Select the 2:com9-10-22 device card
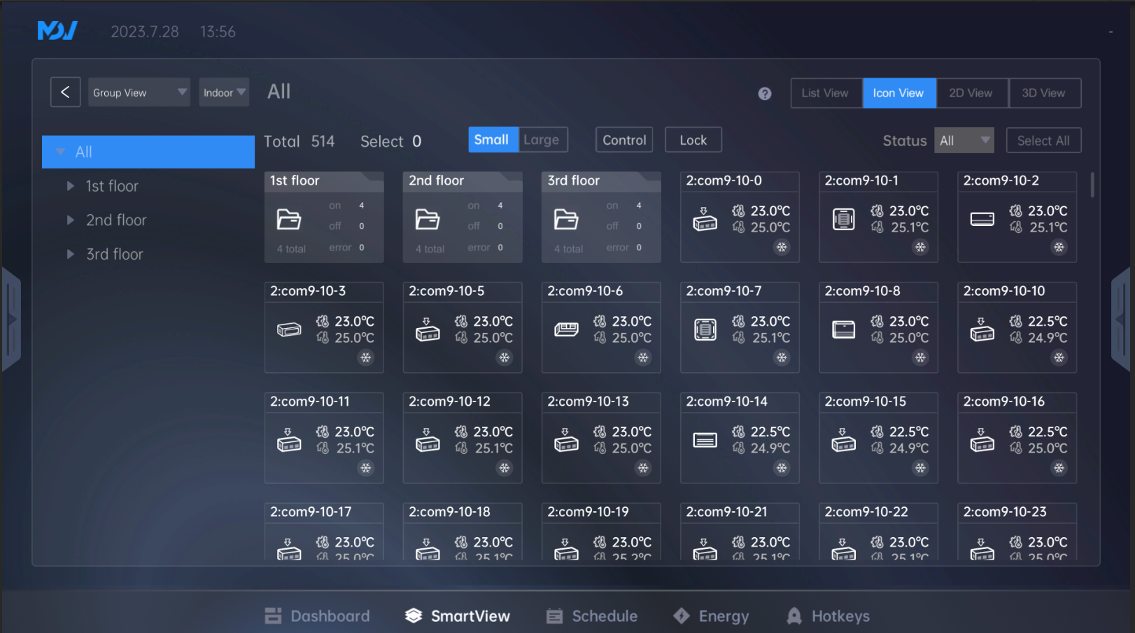1135x633 pixels. pos(878,532)
